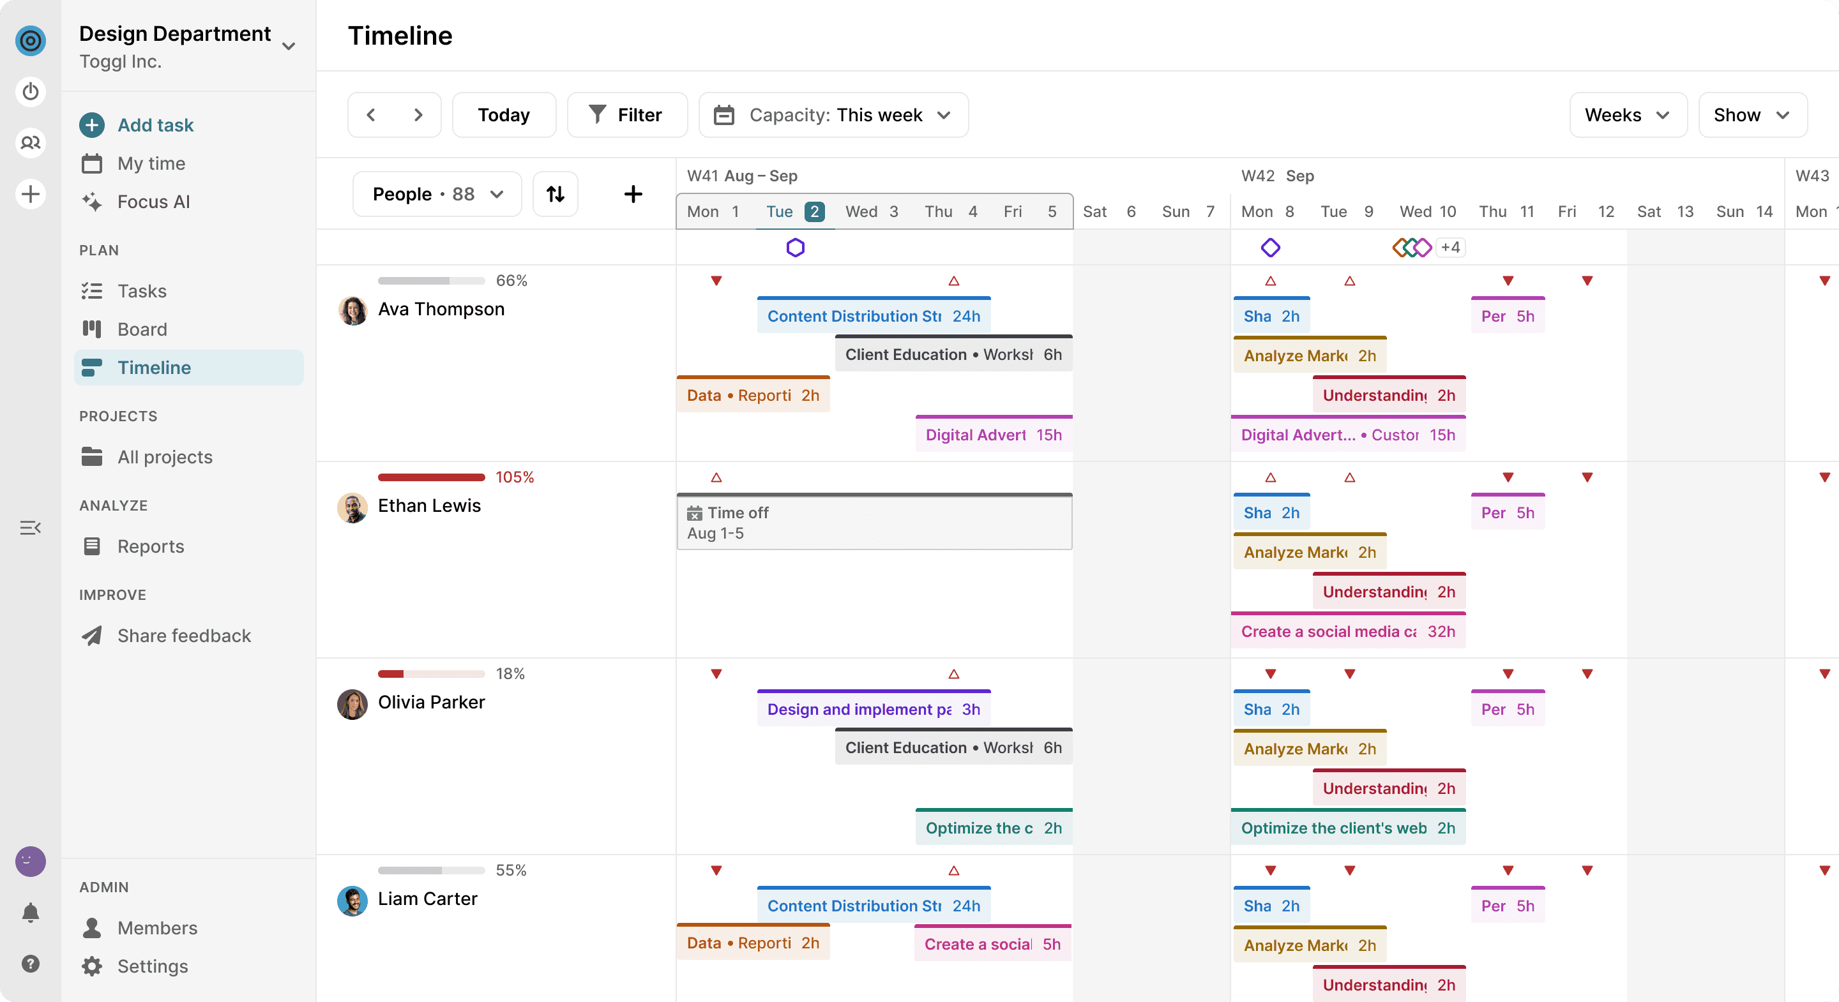Open the People 88 grouping dropdown

tap(437, 194)
